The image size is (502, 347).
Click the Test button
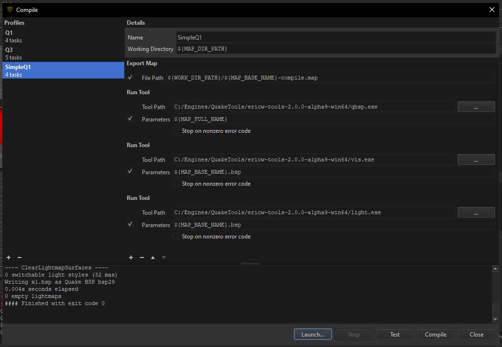click(395, 335)
